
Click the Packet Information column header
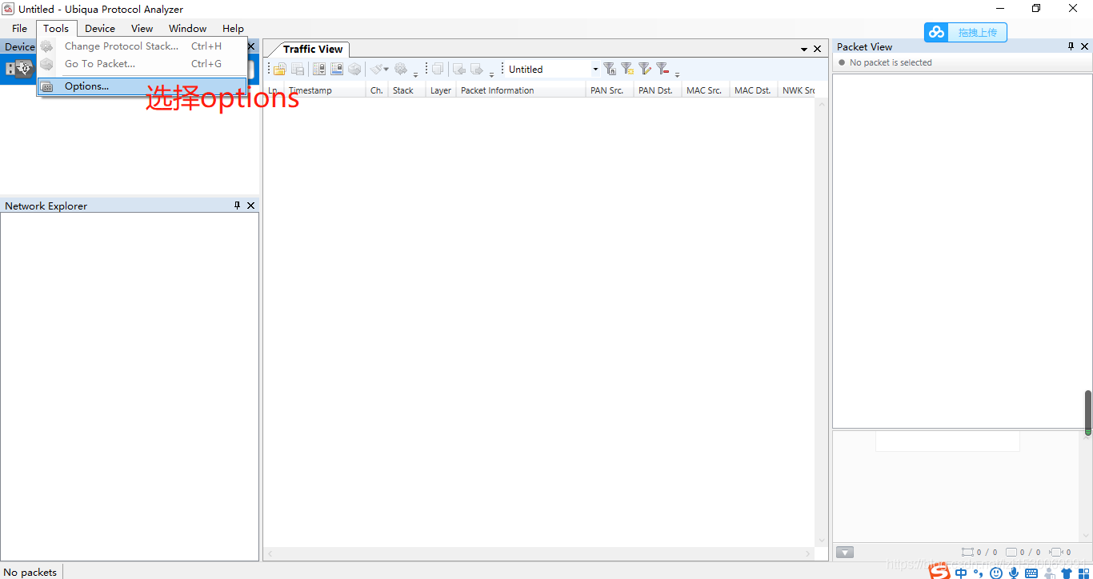click(521, 90)
